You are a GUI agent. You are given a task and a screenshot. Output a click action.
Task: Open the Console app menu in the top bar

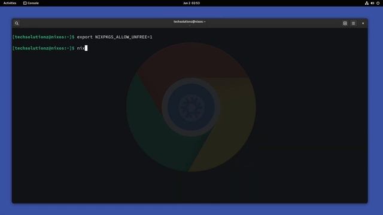coord(31,3)
